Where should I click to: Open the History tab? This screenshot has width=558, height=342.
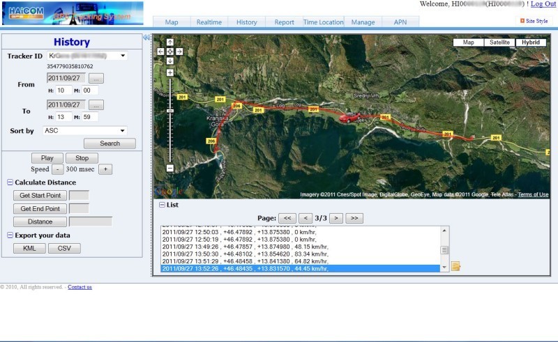point(247,22)
